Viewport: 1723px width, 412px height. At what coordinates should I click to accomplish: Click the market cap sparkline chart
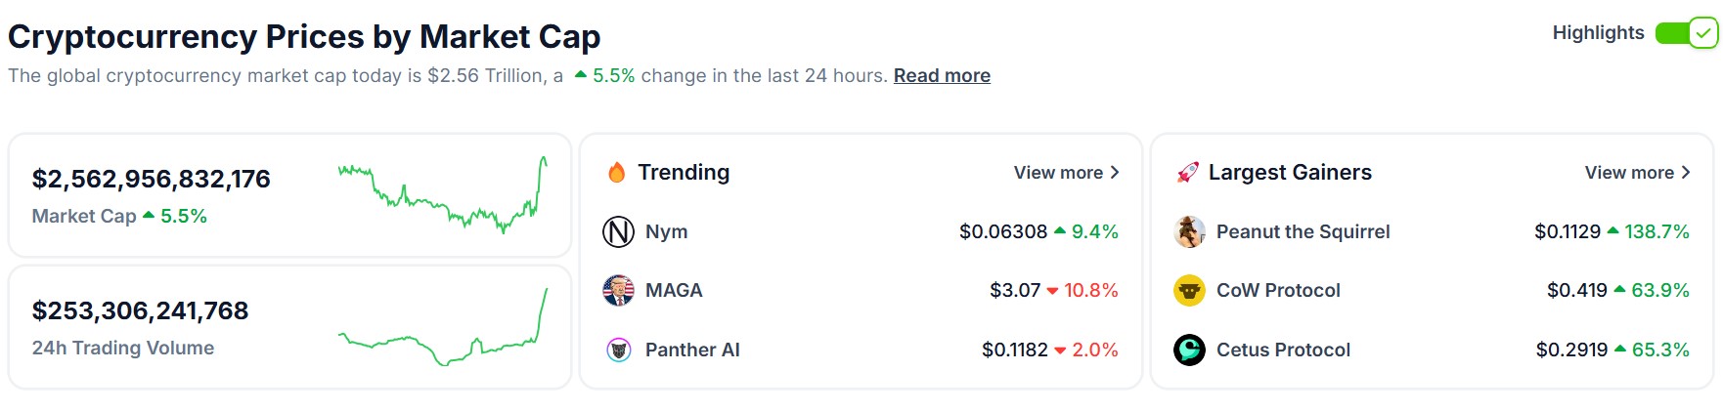(x=442, y=195)
